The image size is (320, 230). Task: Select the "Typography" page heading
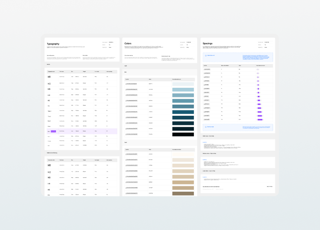pos(53,44)
